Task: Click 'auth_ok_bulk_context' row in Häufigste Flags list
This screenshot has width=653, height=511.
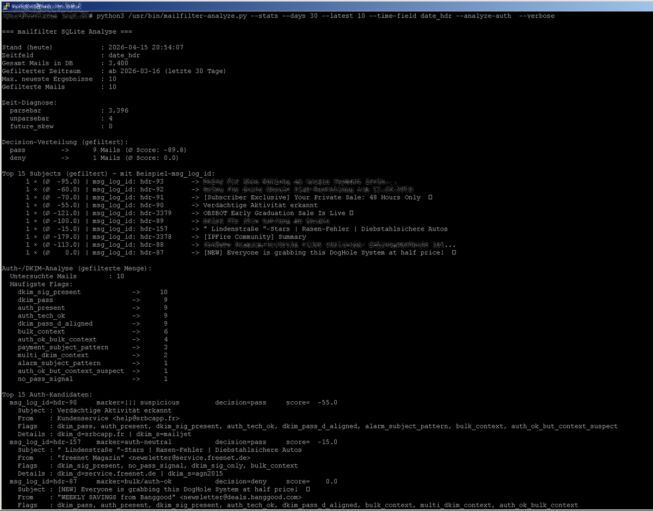Action: (93, 339)
